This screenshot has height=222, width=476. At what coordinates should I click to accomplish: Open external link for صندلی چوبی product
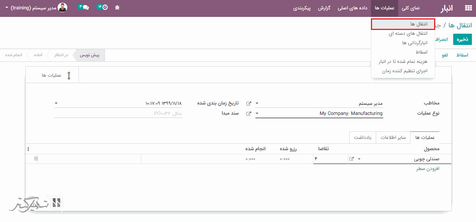351,159
